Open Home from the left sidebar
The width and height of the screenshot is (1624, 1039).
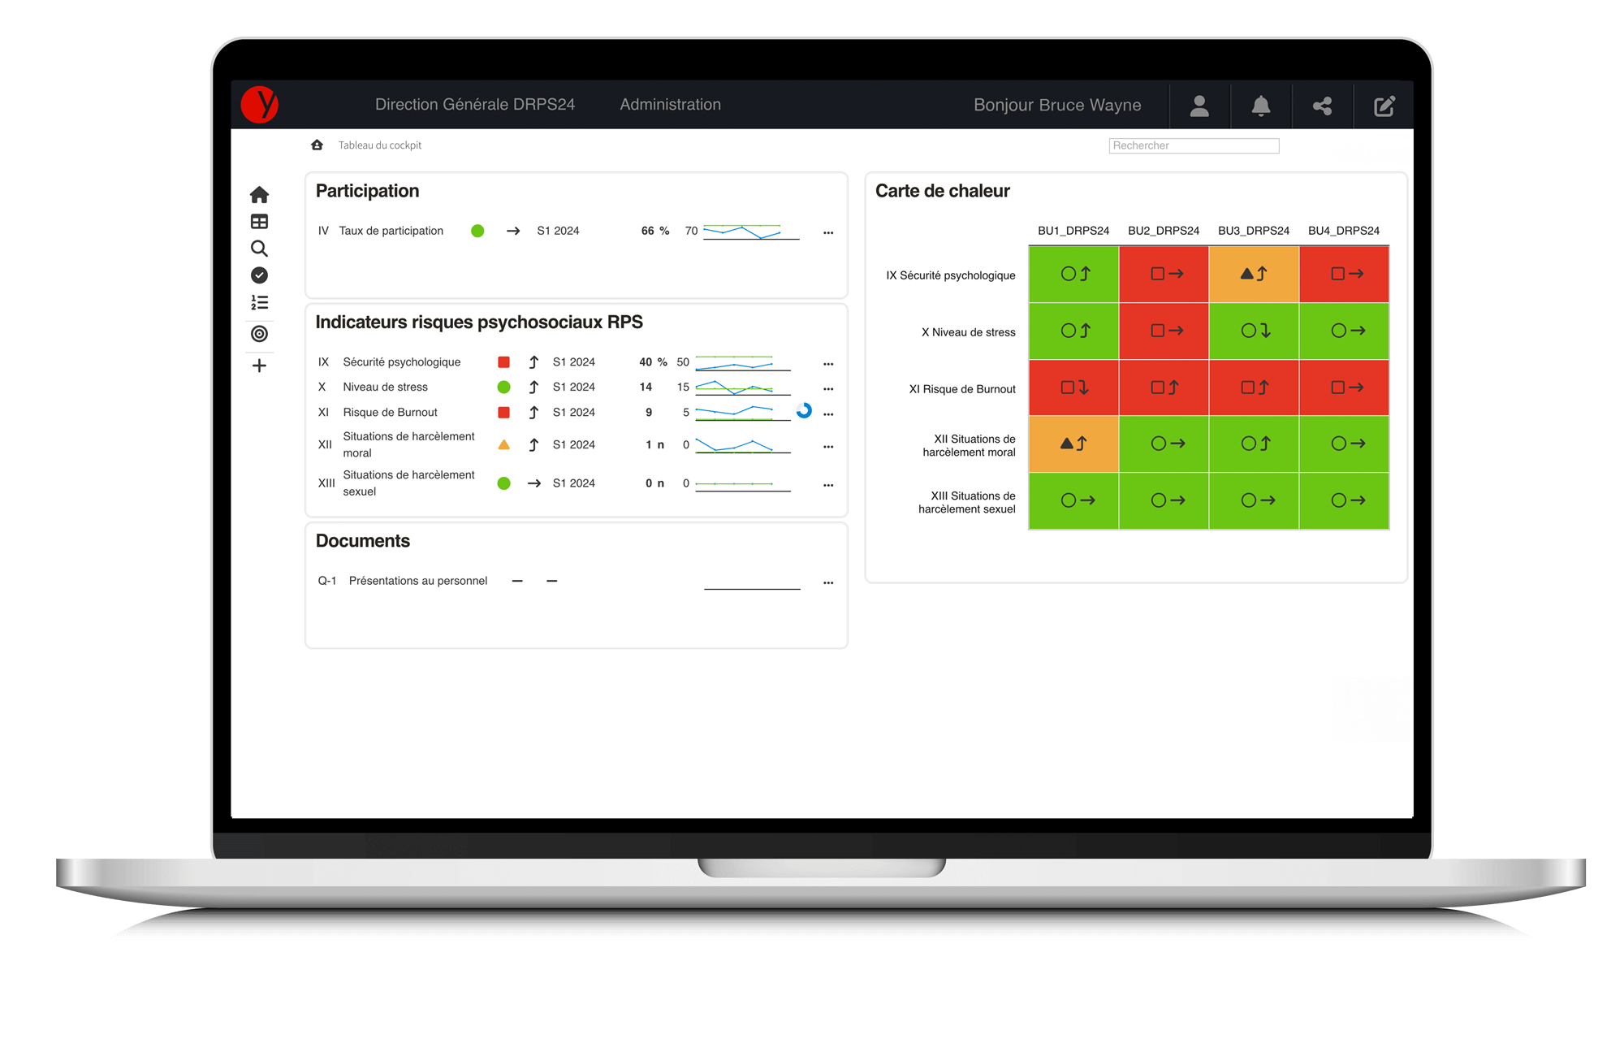[259, 194]
